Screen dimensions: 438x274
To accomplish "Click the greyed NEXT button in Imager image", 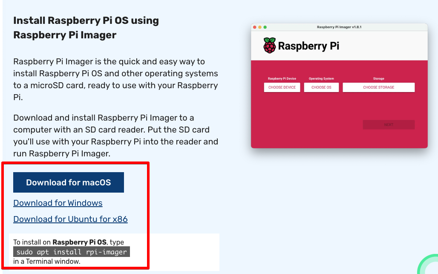I will click(x=389, y=124).
